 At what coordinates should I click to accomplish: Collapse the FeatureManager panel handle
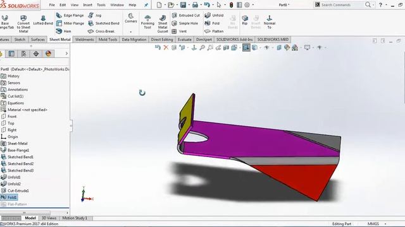click(x=71, y=125)
